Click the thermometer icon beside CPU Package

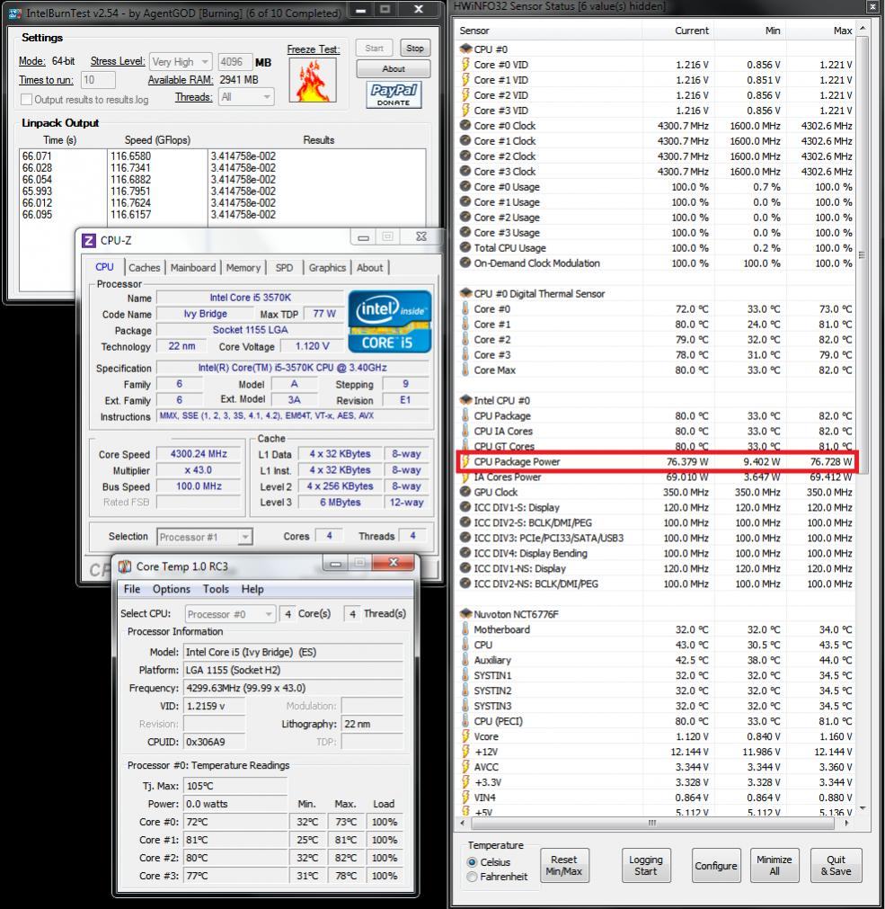click(x=465, y=415)
